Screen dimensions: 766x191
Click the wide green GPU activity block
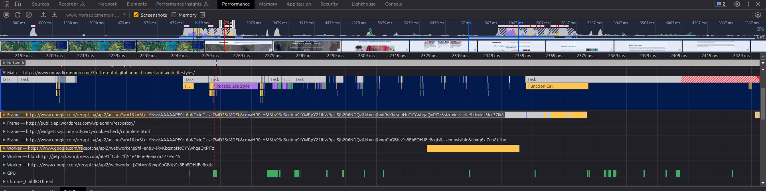[272, 173]
